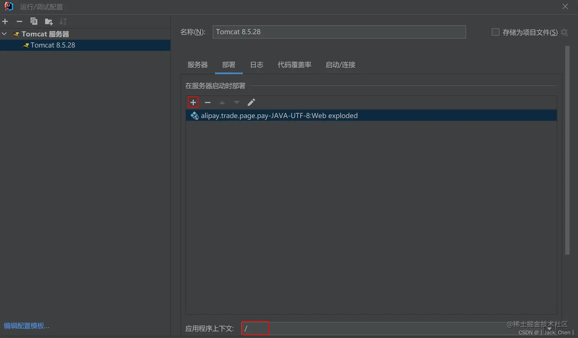The width and height of the screenshot is (578, 338).
Task: Add deployment artifact with plus button
Action: [x=193, y=102]
